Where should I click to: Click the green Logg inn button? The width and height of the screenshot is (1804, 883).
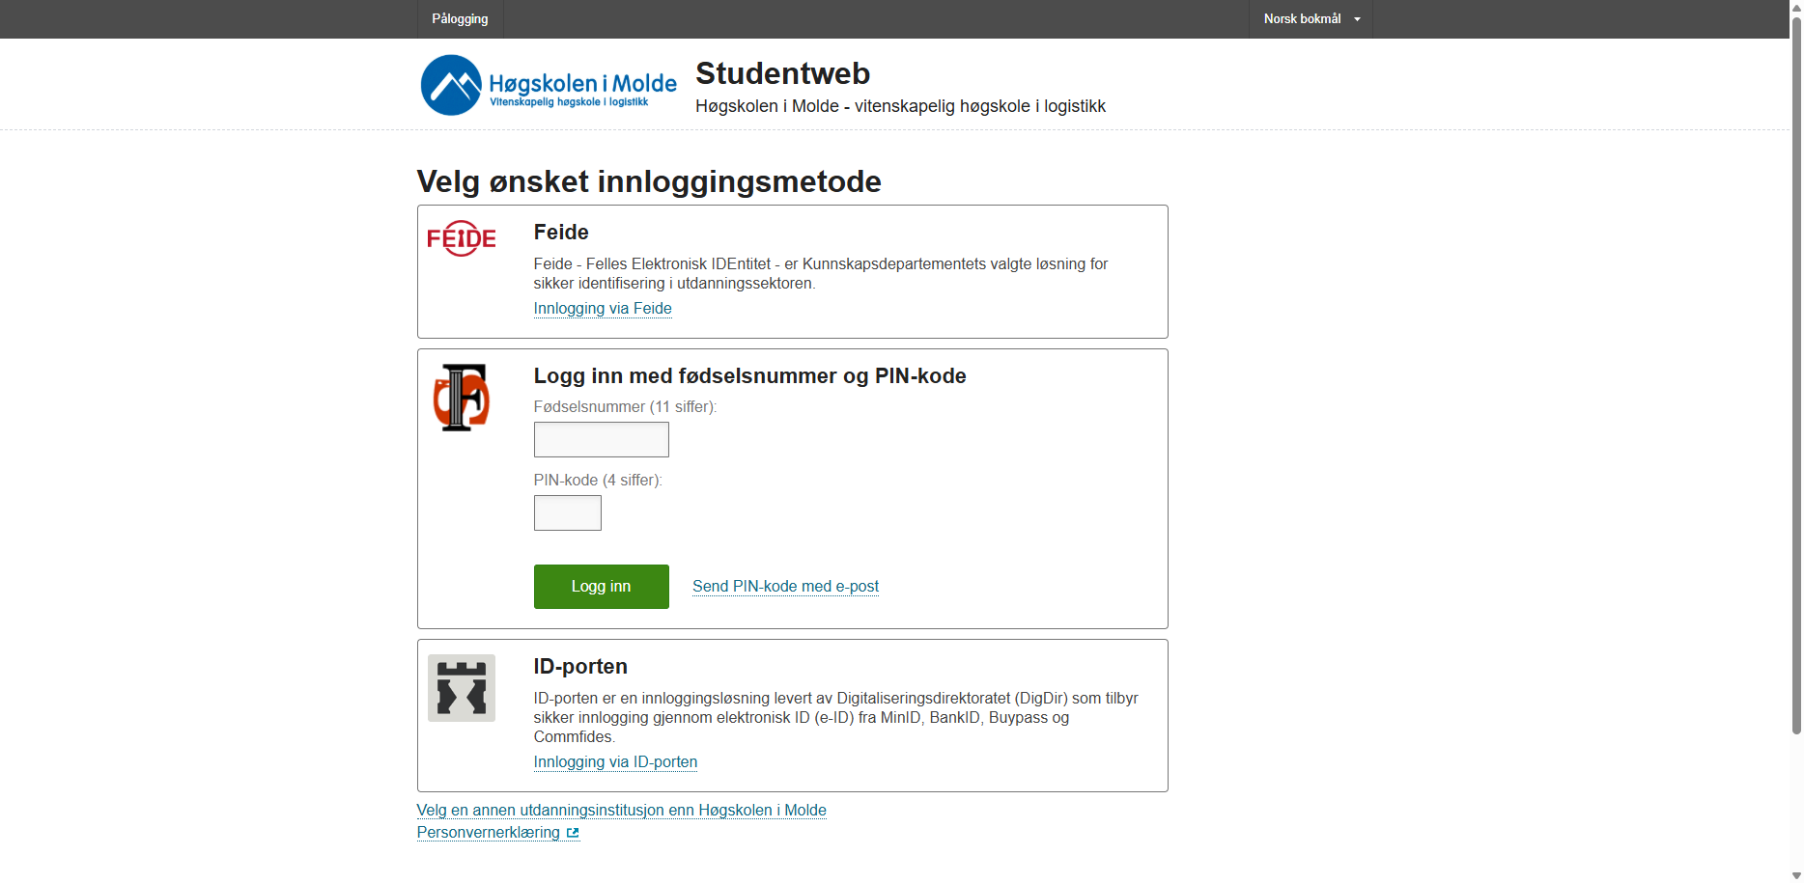(x=601, y=587)
